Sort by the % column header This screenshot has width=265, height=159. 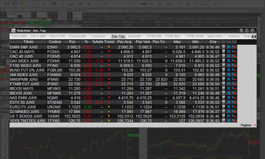[86, 42]
